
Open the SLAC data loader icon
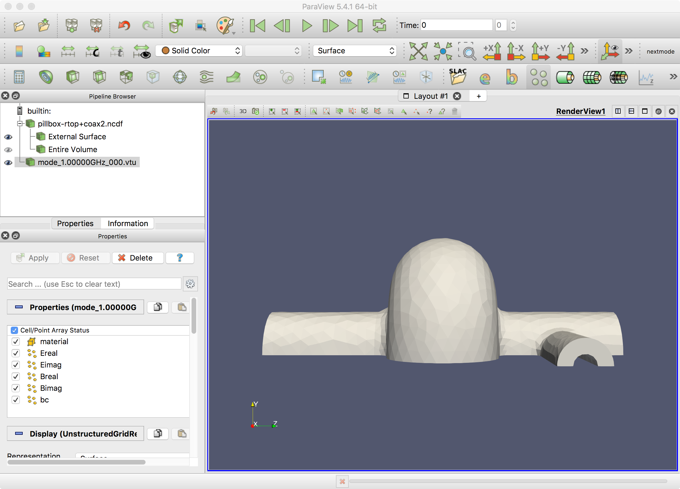pos(458,77)
